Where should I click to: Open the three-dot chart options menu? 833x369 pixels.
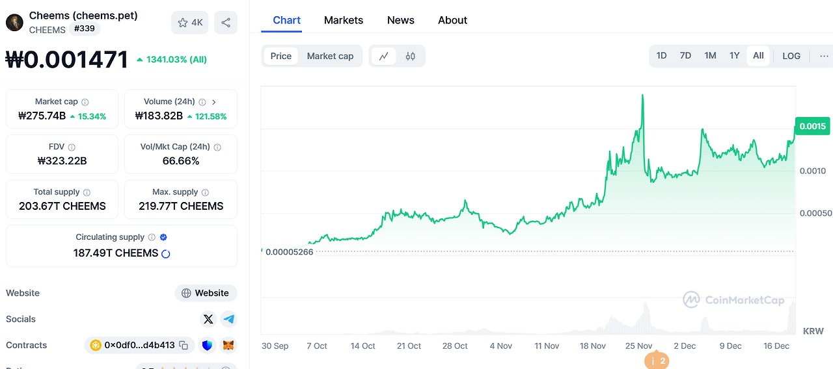pos(824,56)
